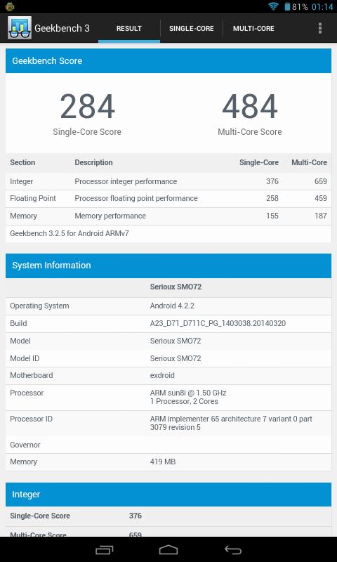The image size is (337, 562).
Task: Tap the Processor ID row label
Action: pyautogui.click(x=31, y=419)
